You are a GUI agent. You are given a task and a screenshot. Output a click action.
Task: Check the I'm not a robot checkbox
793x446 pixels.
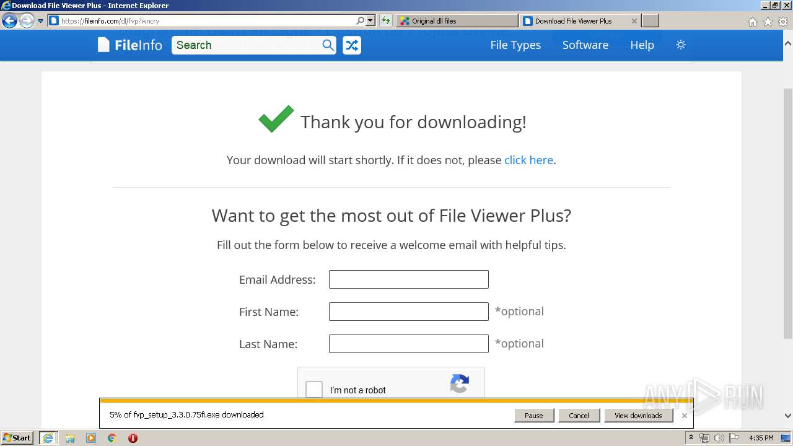[x=314, y=390]
